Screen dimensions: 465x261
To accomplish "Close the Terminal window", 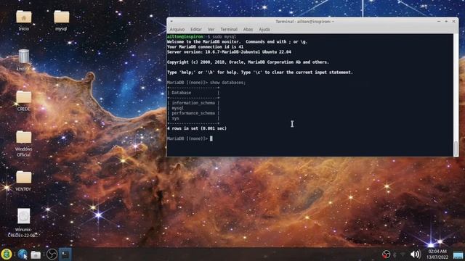I will [x=453, y=21].
